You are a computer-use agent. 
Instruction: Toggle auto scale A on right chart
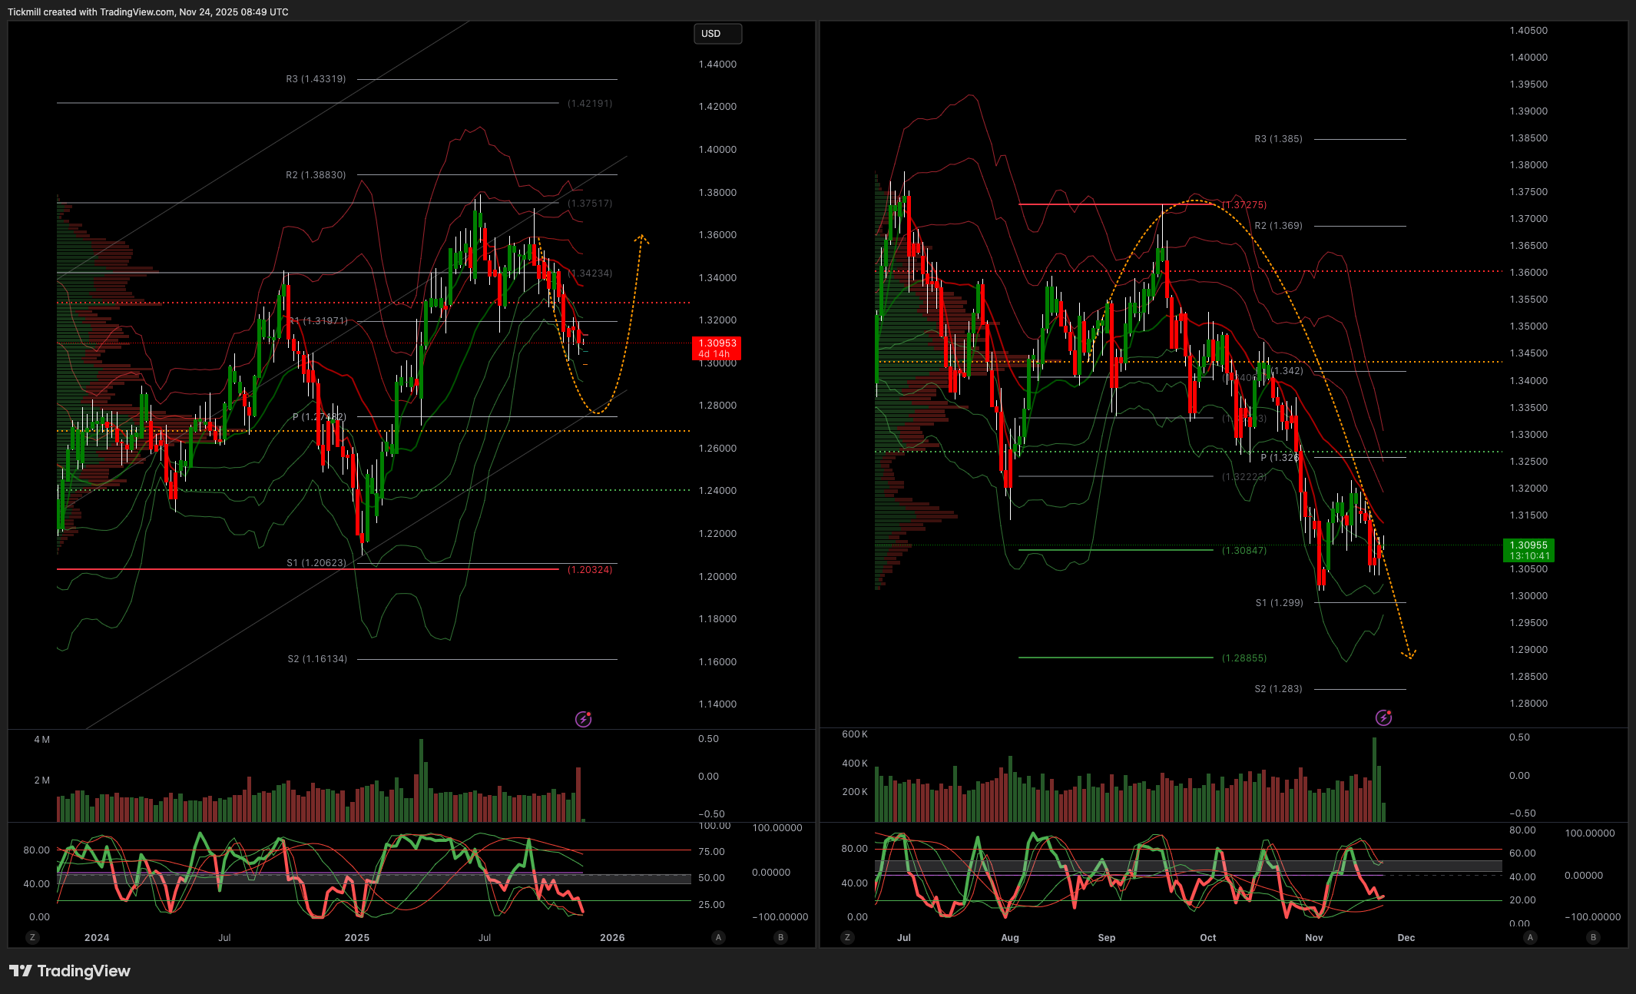[1530, 937]
